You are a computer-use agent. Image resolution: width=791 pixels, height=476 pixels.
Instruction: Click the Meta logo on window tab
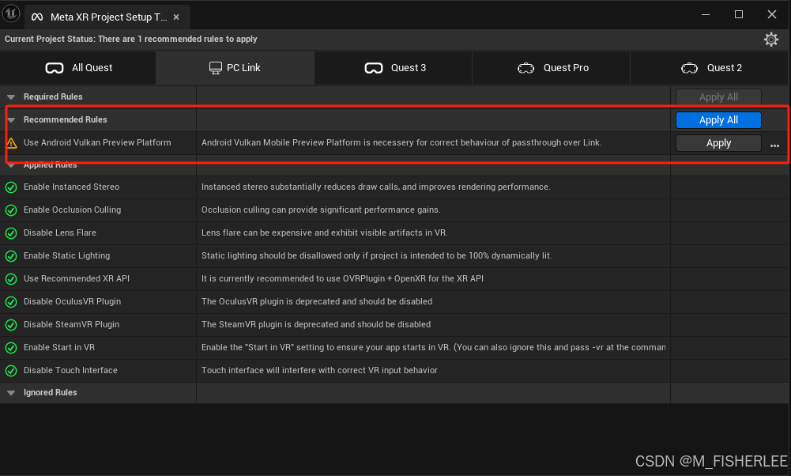click(x=37, y=17)
